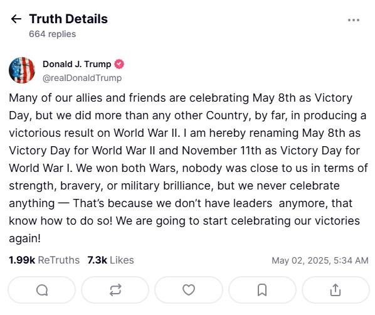Click the reply speech bubble button
This screenshot has height=315, width=375.
[42, 290]
